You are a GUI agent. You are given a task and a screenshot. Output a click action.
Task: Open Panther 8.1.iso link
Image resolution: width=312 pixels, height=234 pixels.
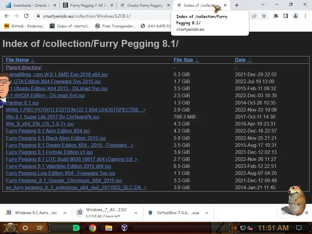(x=22, y=103)
